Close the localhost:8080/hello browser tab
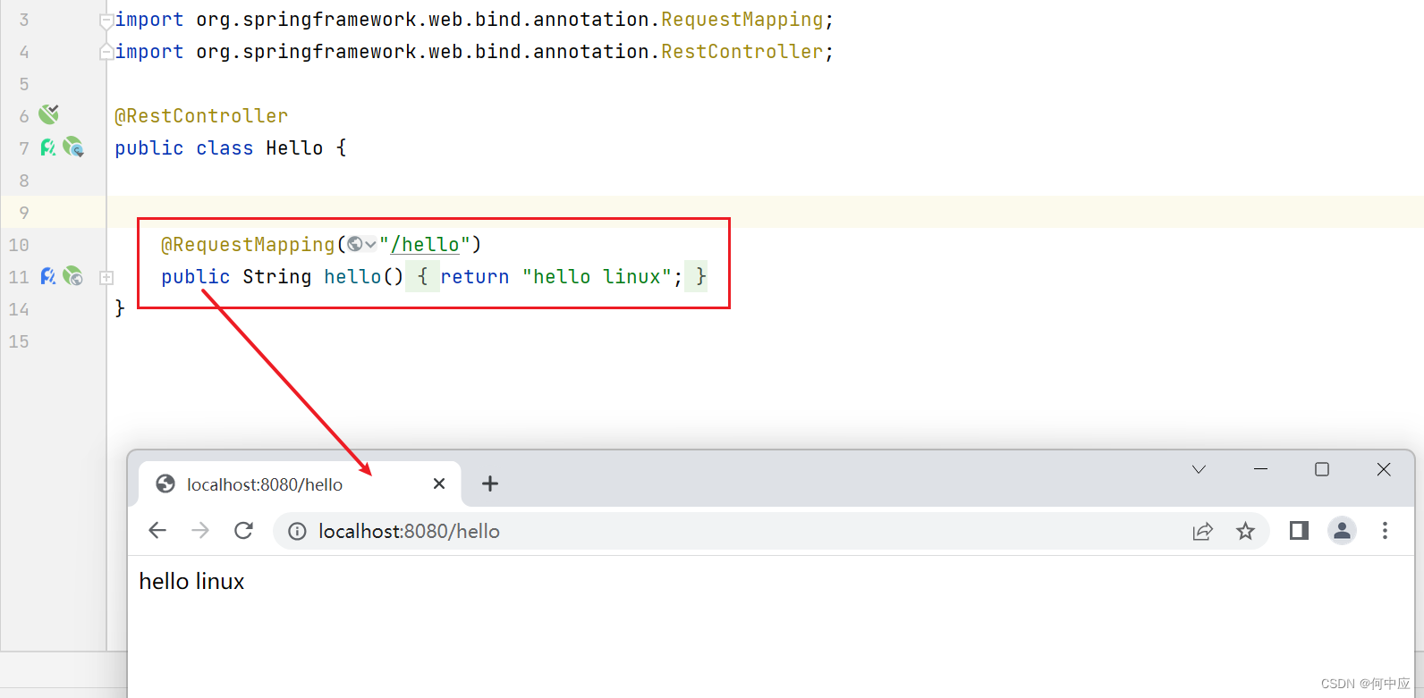1424x698 pixels. tap(439, 484)
